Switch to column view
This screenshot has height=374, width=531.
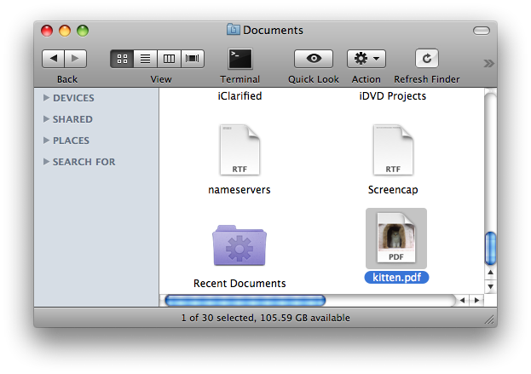click(169, 59)
